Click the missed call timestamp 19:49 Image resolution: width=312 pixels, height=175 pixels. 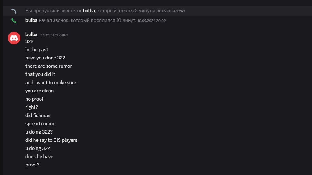pyautogui.click(x=171, y=11)
